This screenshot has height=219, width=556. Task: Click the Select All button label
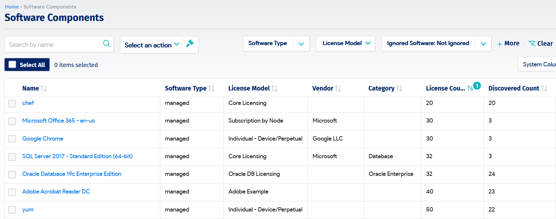pos(32,65)
